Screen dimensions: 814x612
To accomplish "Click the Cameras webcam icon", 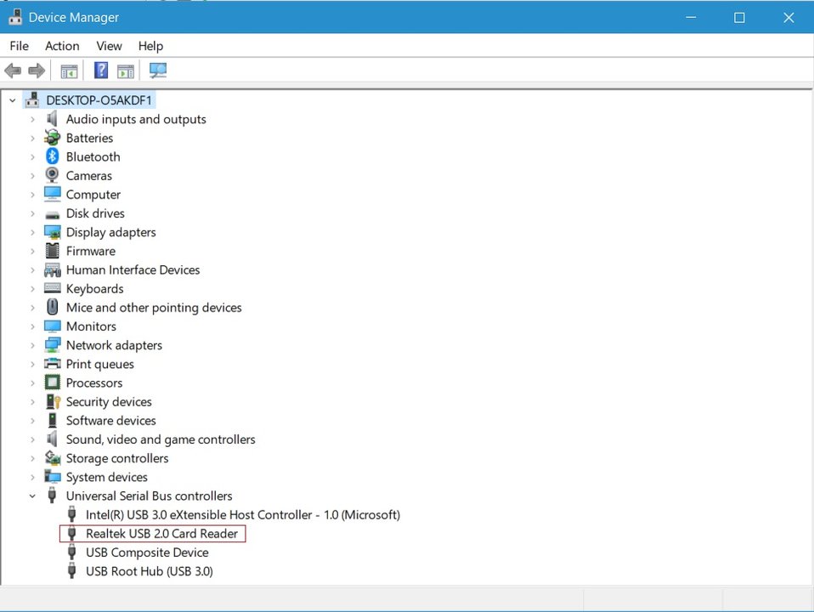I will (x=52, y=175).
